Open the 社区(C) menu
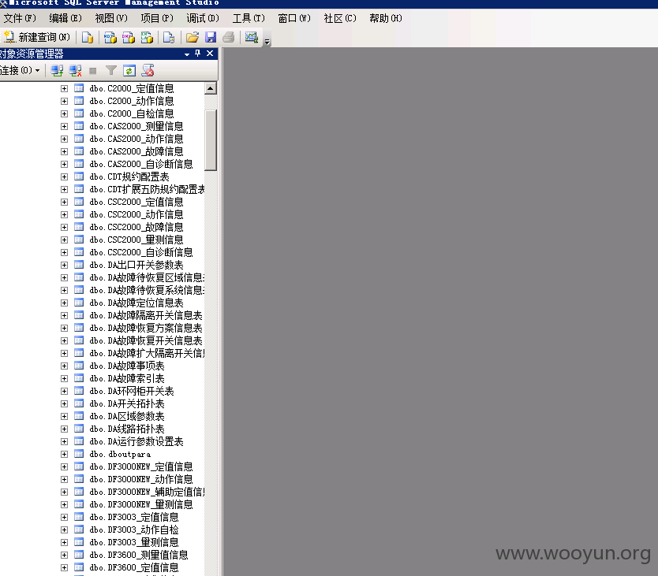The height and width of the screenshot is (576, 658). coord(340,18)
